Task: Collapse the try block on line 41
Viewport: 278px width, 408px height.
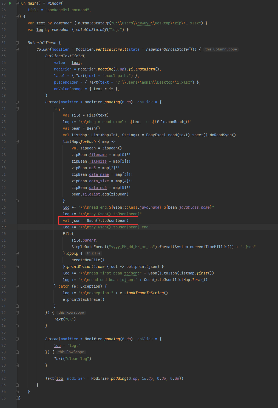Action: coord(17,109)
